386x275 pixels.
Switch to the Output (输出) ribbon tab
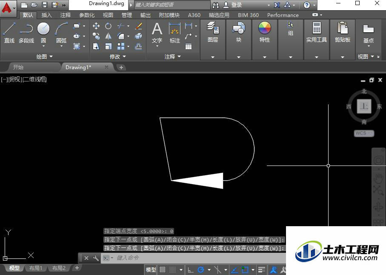tap(145, 15)
